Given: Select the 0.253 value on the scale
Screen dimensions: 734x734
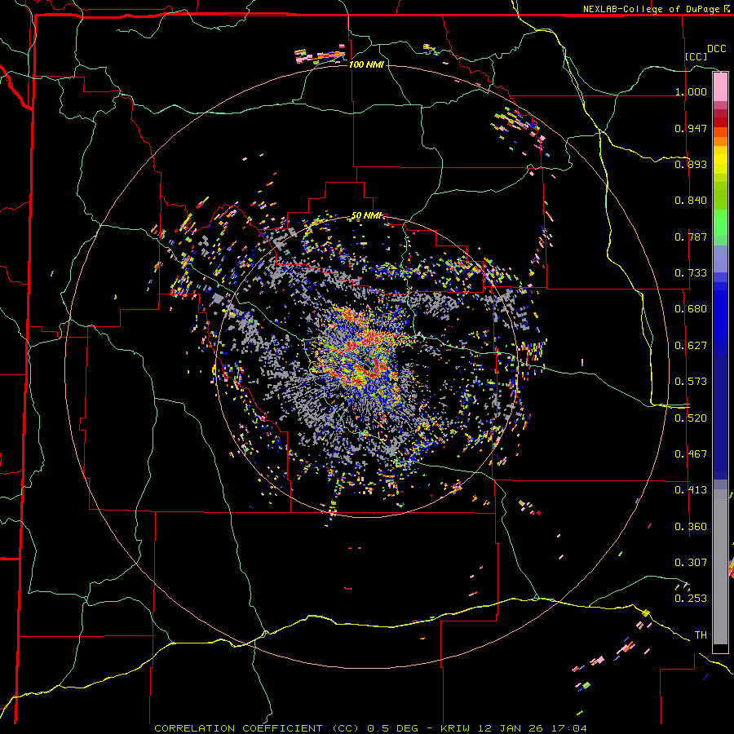Looking at the screenshot, I should 691,599.
